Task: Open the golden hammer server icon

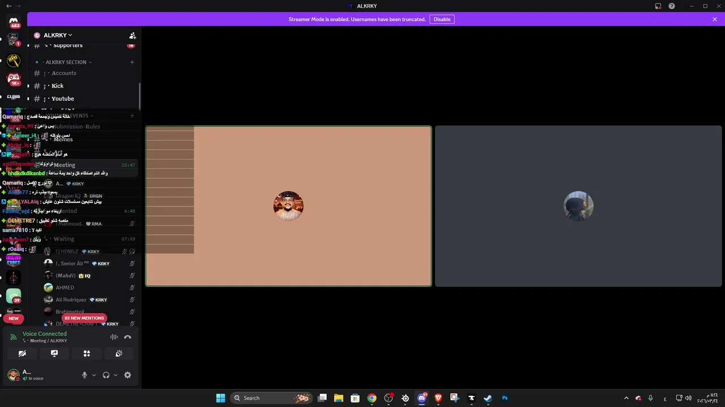Action: click(x=14, y=60)
